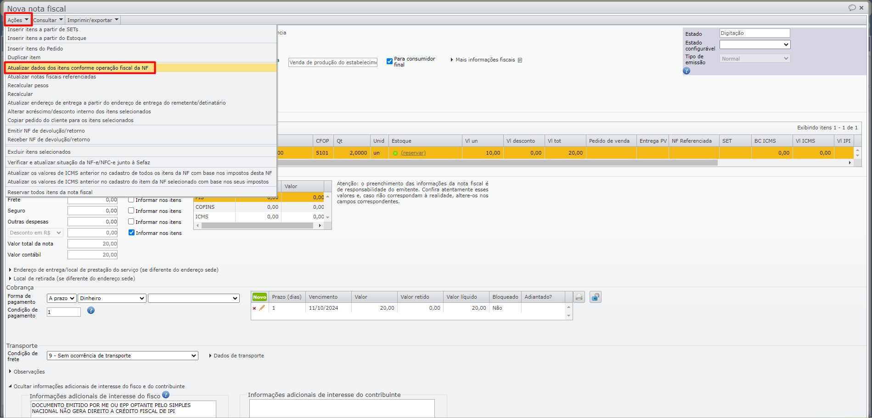Uncheck Informar nos itens for the discount row
This screenshot has width=872, height=418.
pos(131,233)
